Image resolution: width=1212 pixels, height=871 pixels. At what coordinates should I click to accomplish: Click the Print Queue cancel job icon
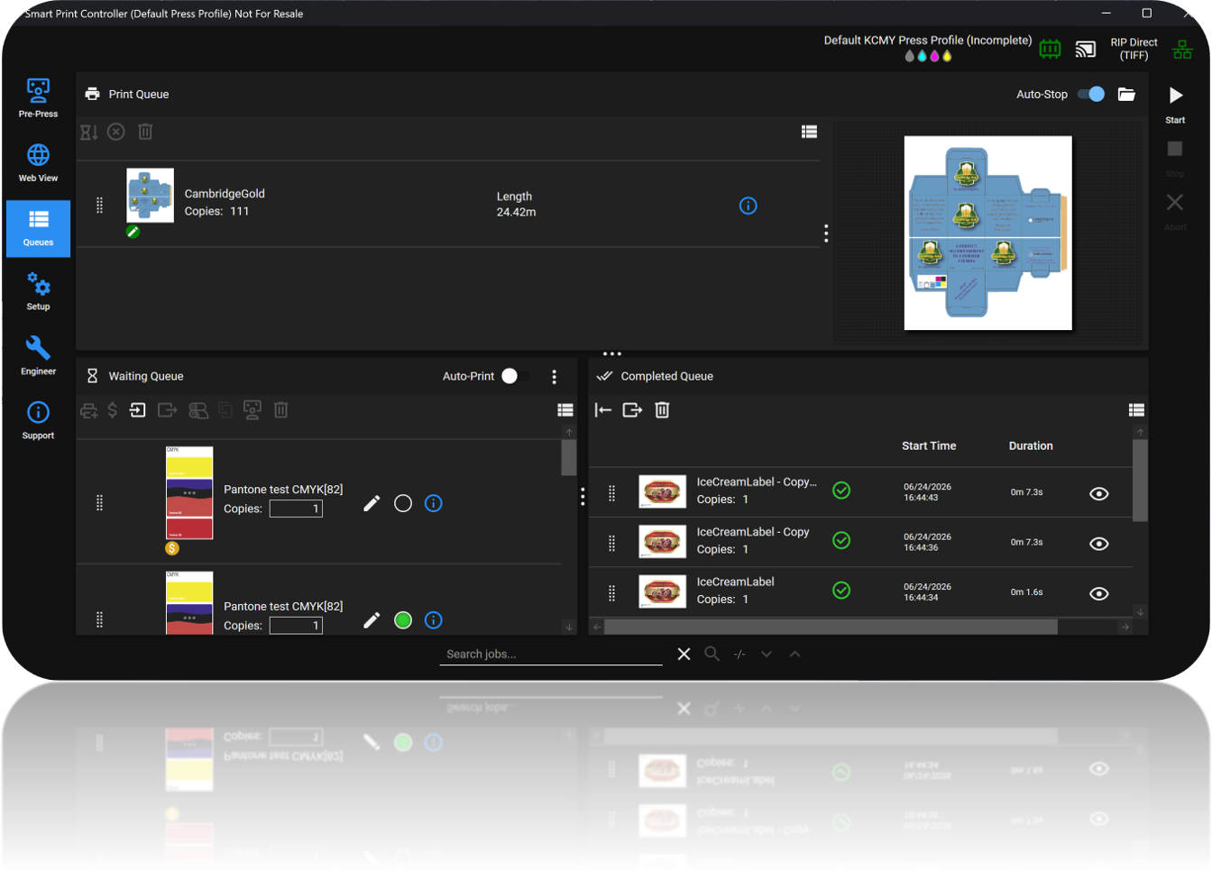coord(116,132)
